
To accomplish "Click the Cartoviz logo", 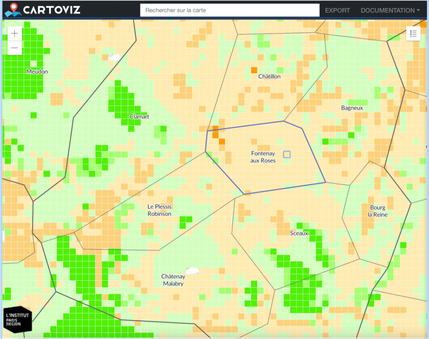I will [42, 10].
